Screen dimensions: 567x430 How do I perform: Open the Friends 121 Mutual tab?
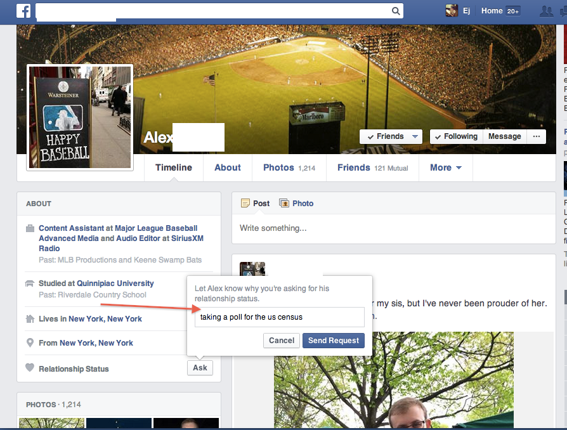tap(372, 167)
